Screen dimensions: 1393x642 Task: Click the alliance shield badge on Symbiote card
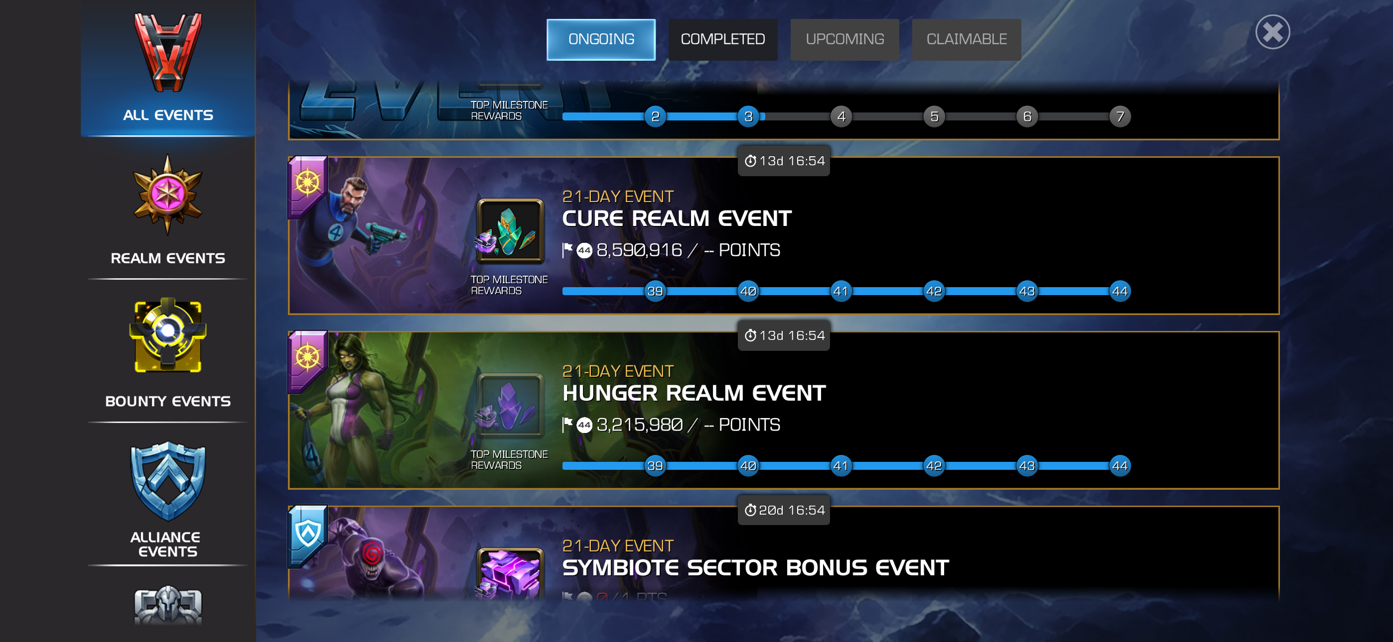tap(308, 535)
